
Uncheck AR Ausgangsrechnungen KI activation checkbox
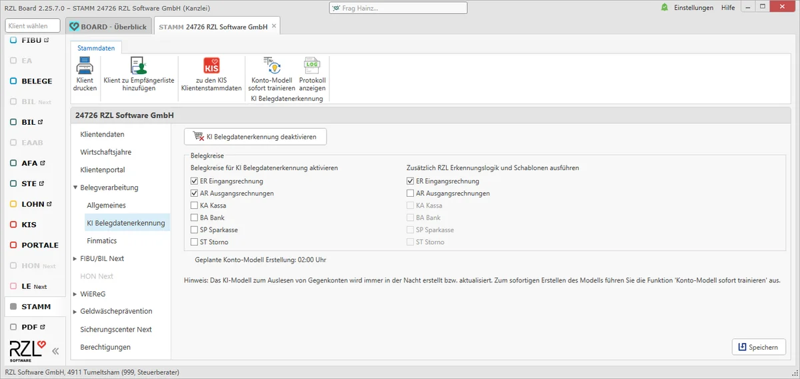pyautogui.click(x=194, y=194)
